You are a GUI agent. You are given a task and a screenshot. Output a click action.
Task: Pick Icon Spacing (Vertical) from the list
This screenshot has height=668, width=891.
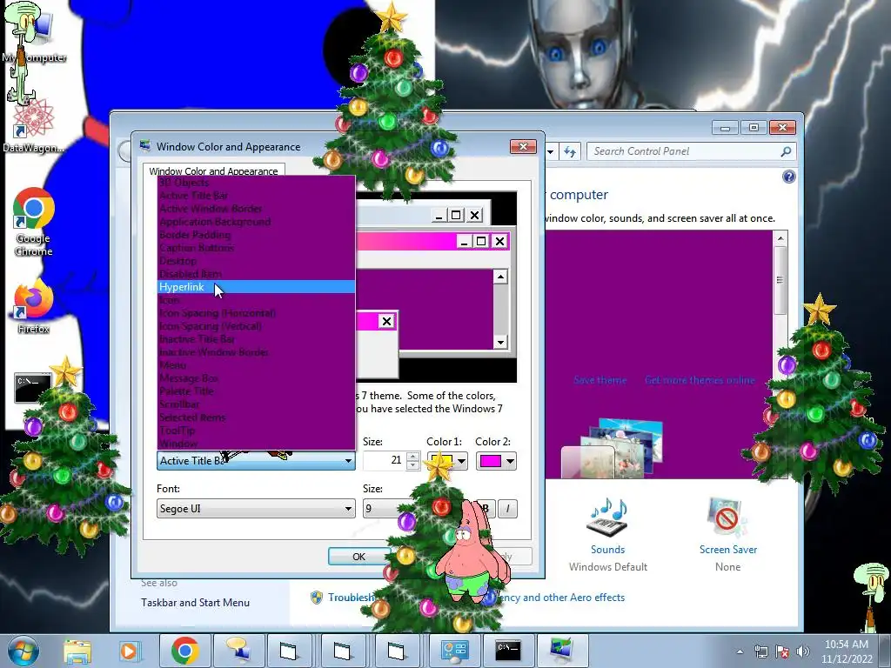coord(257,326)
